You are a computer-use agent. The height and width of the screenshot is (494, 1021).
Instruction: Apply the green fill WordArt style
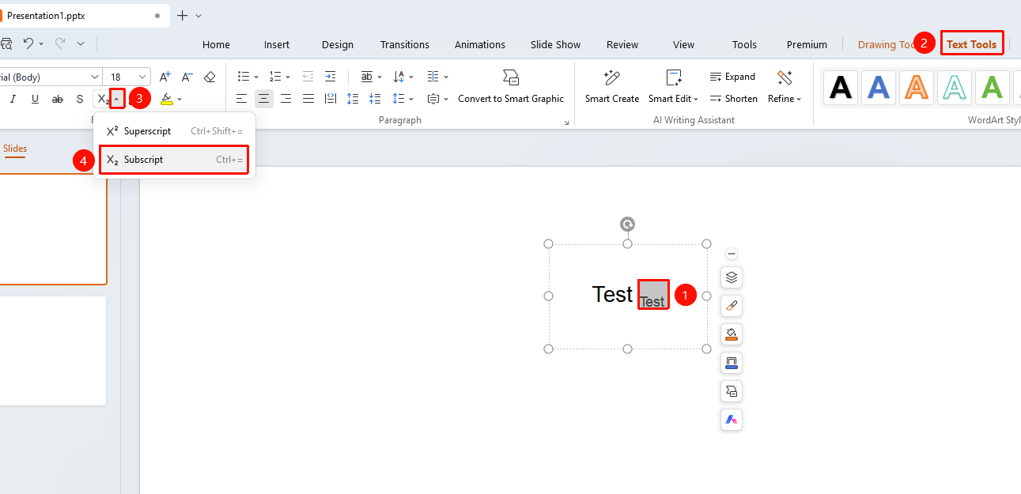click(x=993, y=87)
